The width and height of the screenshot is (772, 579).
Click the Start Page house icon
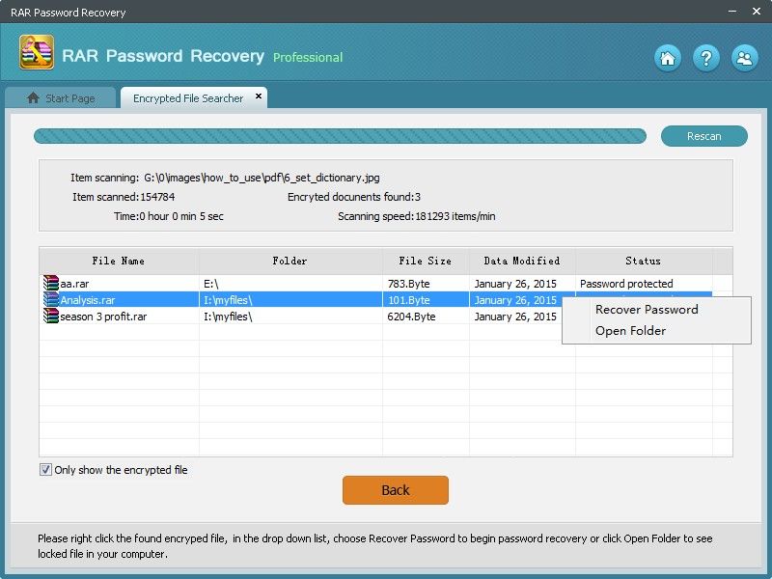point(33,98)
